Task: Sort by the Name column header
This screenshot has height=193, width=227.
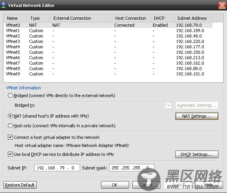Action: coord(15,18)
